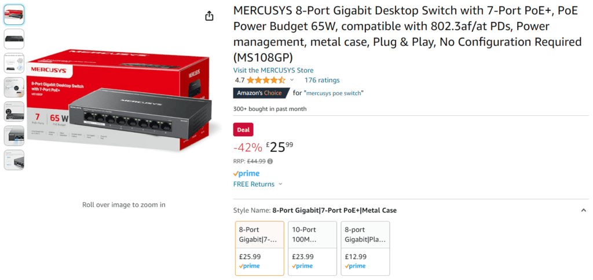Select the fourth product thumbnail
This screenshot has height=280, width=593.
click(14, 88)
